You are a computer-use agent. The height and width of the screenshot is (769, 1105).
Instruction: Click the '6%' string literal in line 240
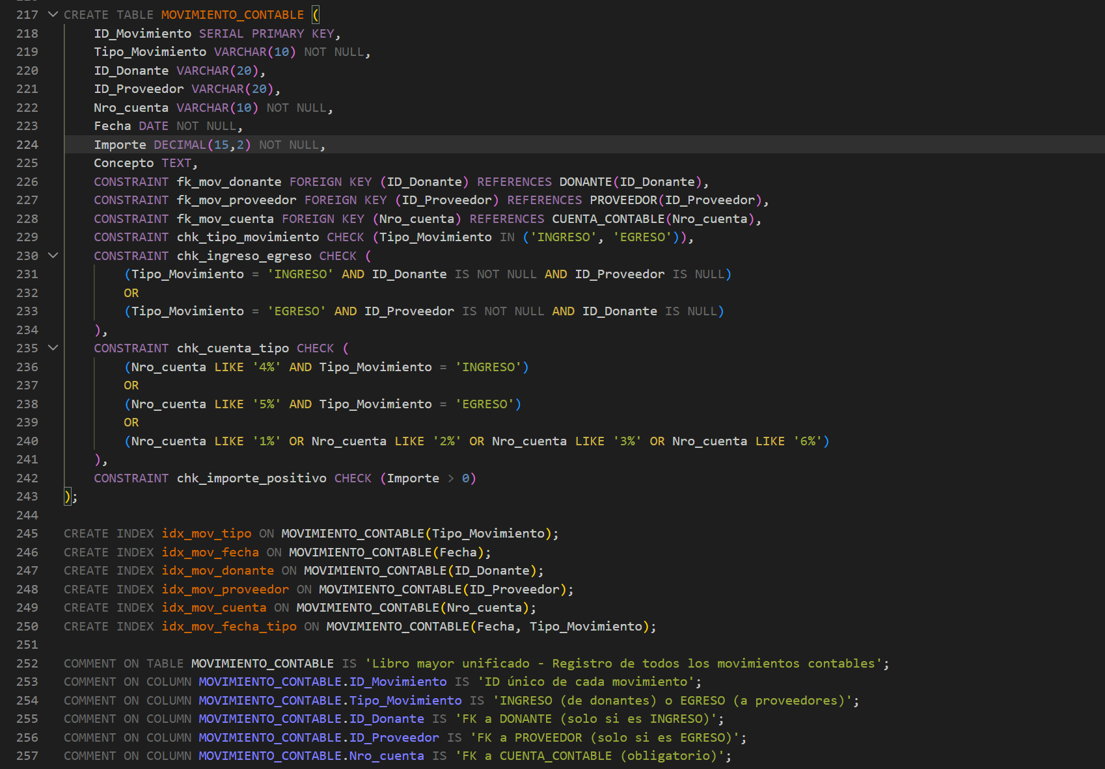[x=808, y=441]
